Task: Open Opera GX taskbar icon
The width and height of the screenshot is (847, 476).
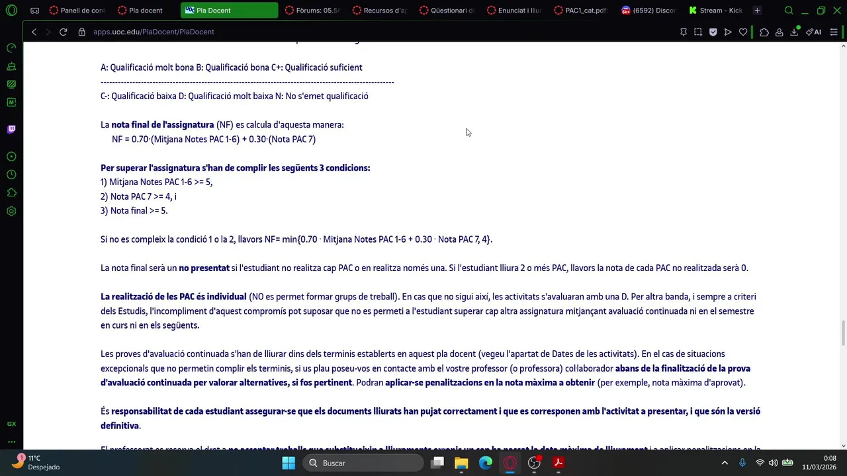Action: point(510,463)
